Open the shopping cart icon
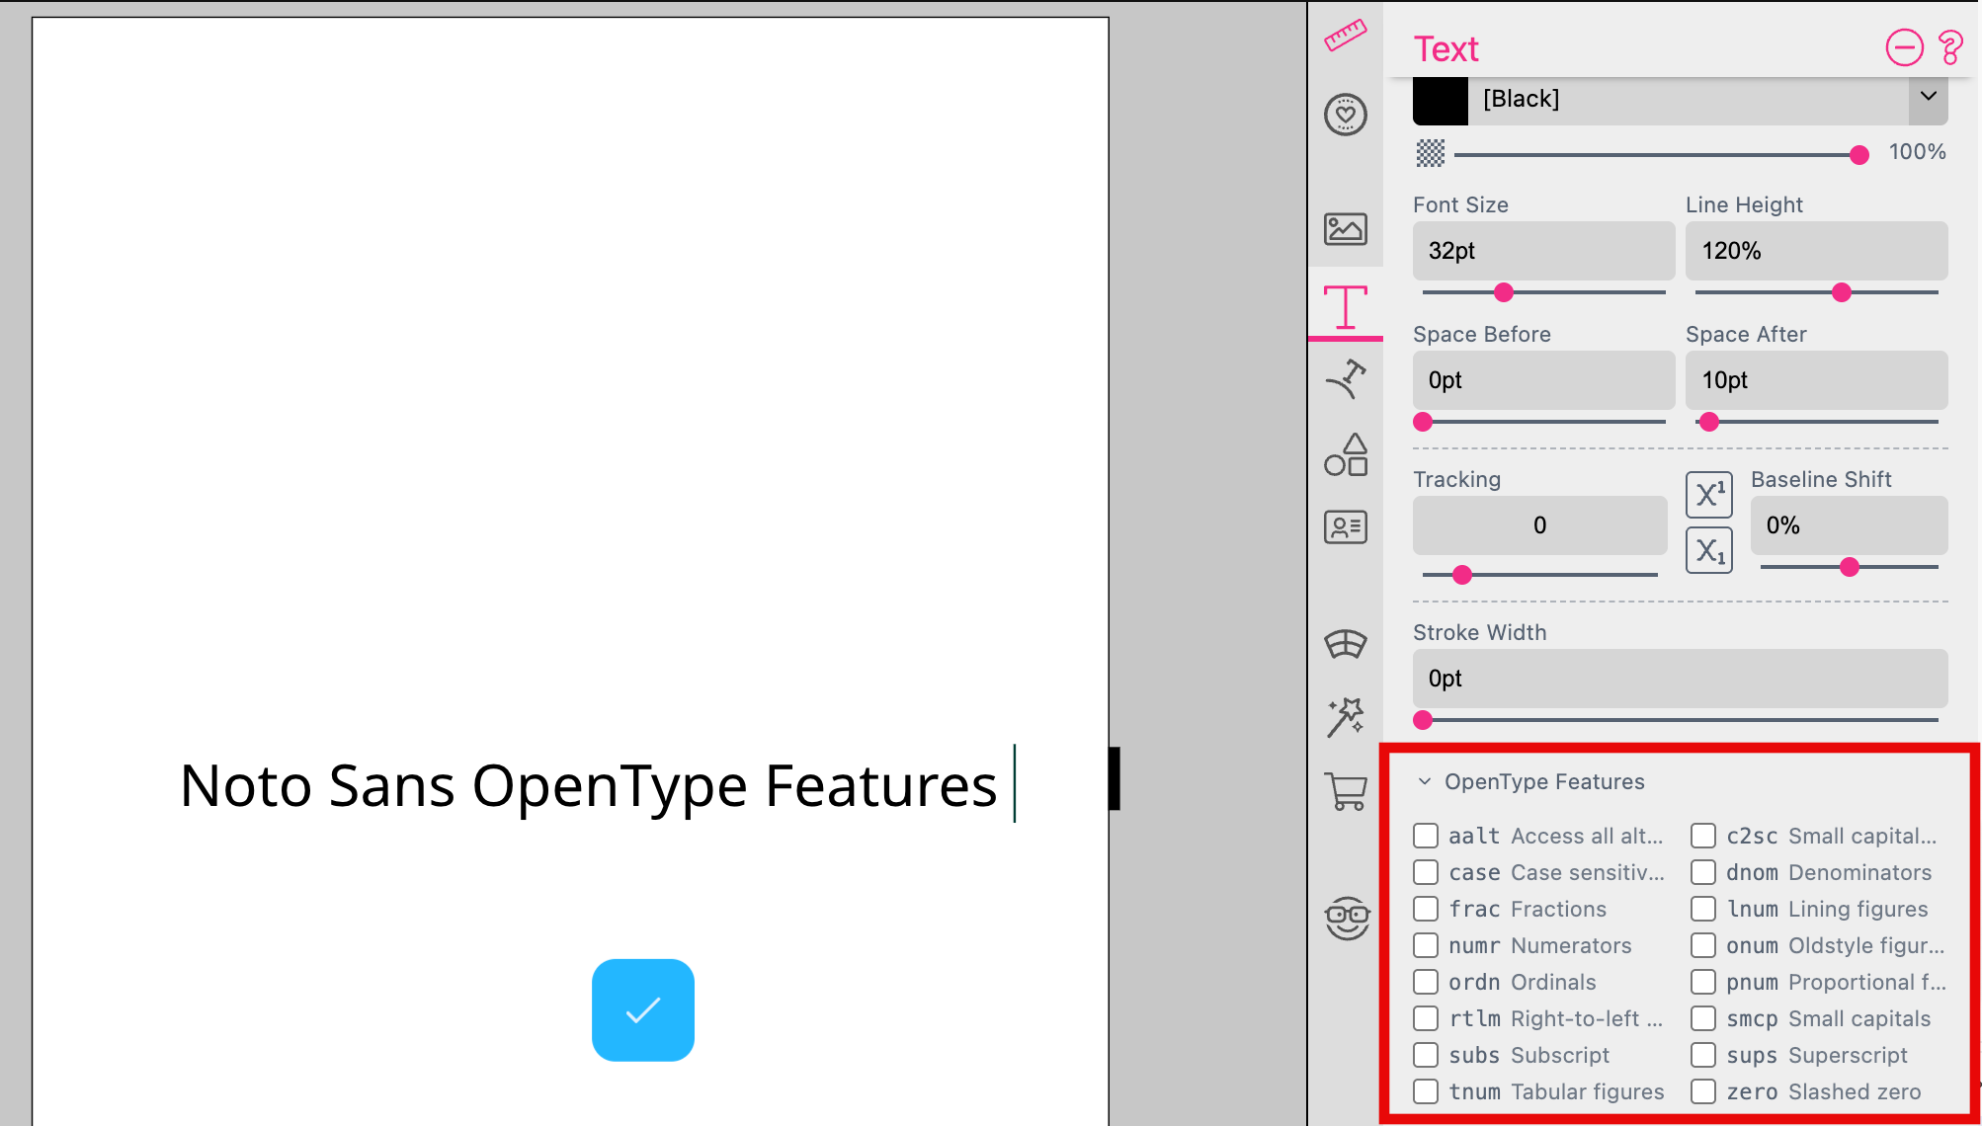The height and width of the screenshot is (1126, 1982). pyautogui.click(x=1345, y=791)
